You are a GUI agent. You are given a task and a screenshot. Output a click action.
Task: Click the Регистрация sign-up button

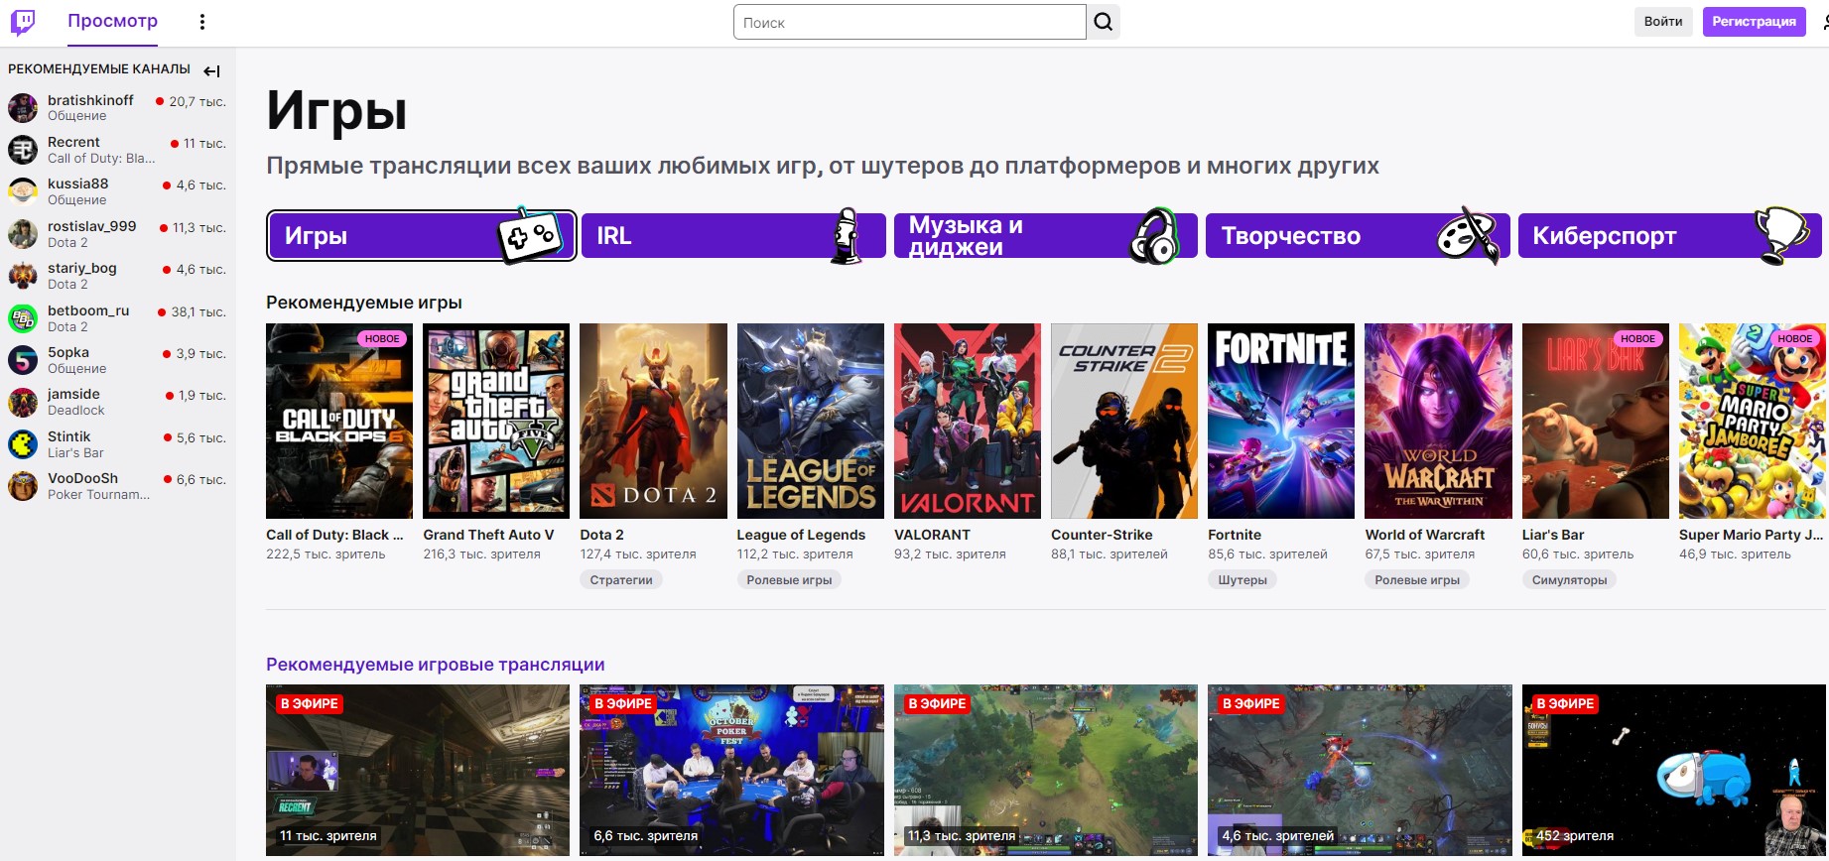point(1754,22)
